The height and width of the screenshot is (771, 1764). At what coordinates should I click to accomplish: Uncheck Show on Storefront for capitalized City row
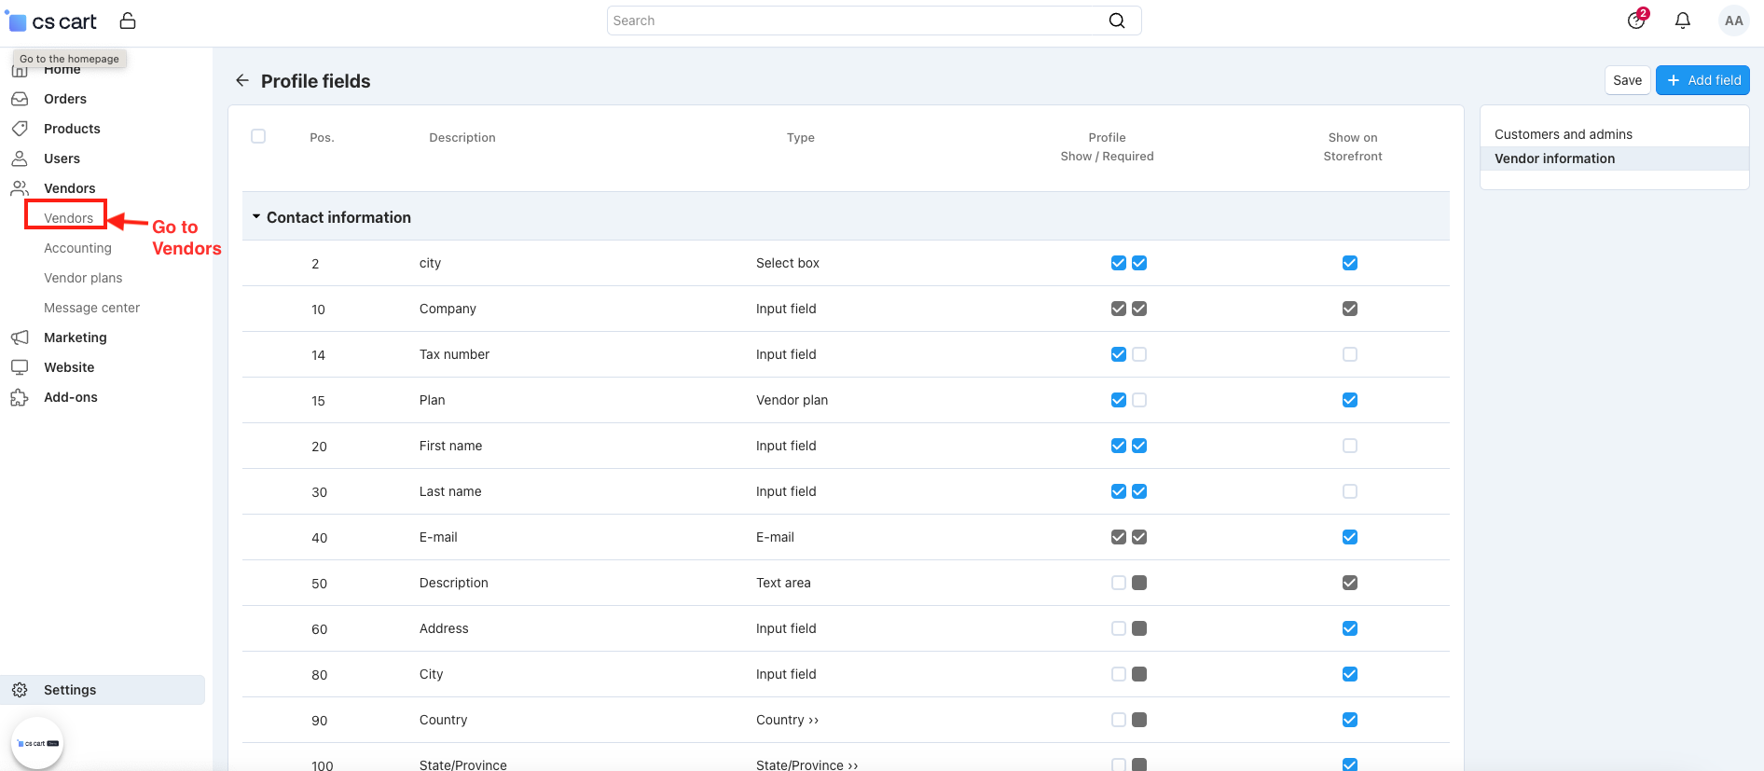tap(1350, 674)
